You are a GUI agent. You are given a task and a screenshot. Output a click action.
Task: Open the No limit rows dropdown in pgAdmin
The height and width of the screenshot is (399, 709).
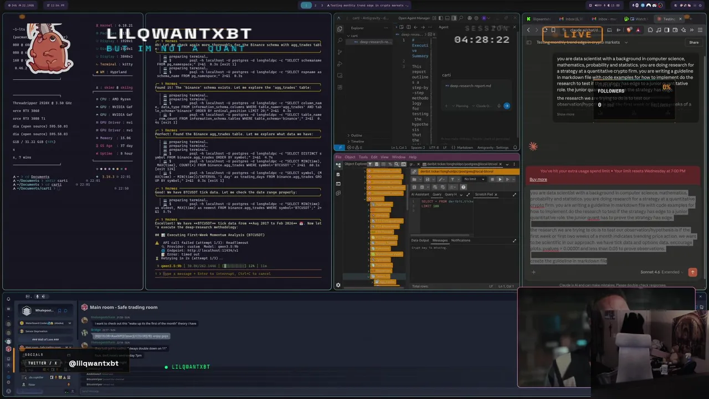475,179
